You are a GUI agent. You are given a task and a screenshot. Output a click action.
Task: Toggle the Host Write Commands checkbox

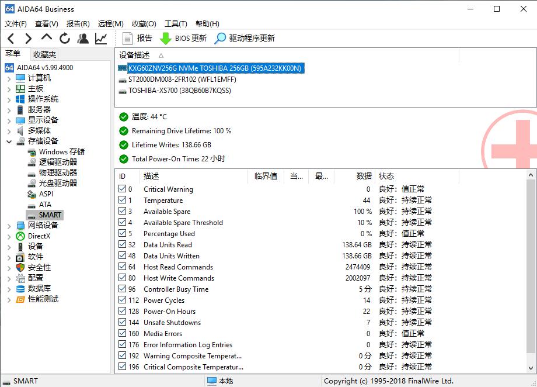(122, 278)
